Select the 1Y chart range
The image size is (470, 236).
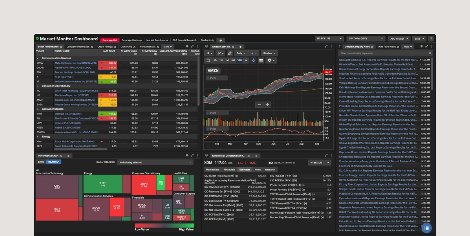[246, 60]
